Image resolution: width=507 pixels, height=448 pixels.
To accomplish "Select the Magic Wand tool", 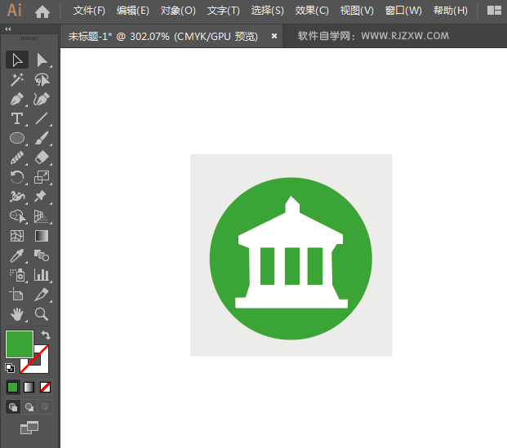I will [16, 80].
